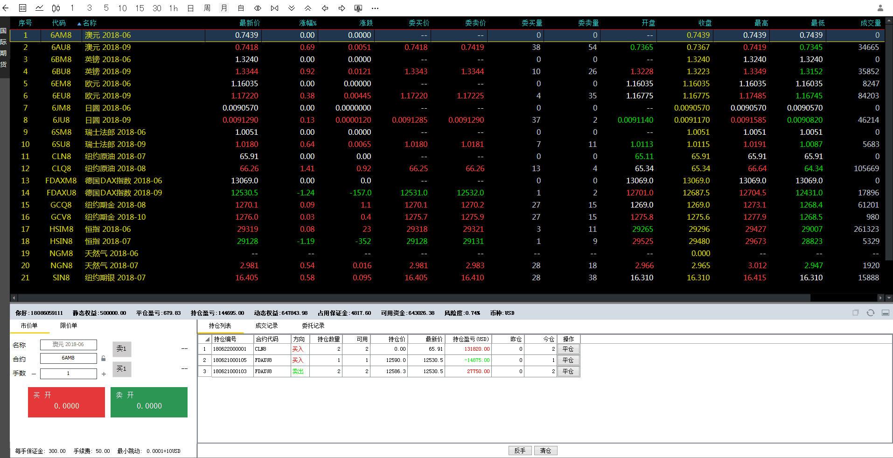Click the 合约 input field with 6AM8
The image size is (893, 458).
(68, 358)
